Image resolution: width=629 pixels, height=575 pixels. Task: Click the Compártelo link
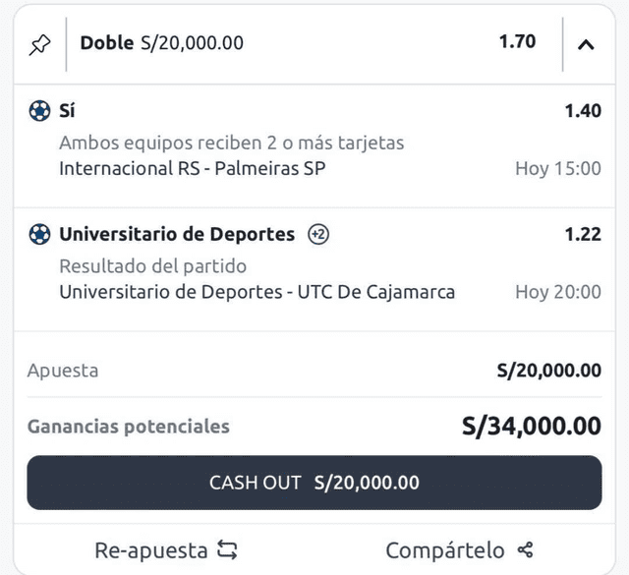[445, 549]
